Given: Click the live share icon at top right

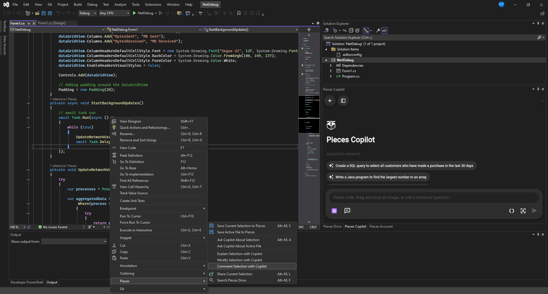Looking at the screenshot, I should 542,13.
